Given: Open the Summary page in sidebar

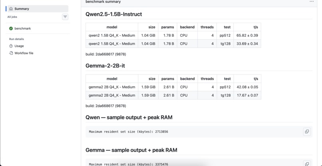Looking at the screenshot, I should tap(38, 9).
